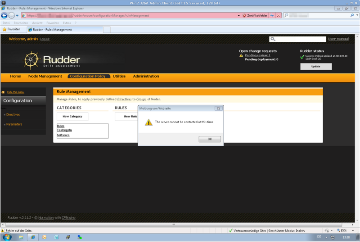Click the horizontal page scrollbar
The image size is (360, 242).
pyautogui.click(x=174, y=224)
